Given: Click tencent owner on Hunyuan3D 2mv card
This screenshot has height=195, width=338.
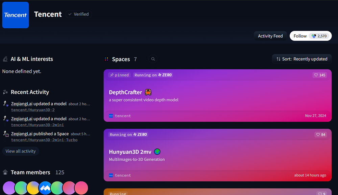Looking at the screenshot, I should tap(120, 175).
